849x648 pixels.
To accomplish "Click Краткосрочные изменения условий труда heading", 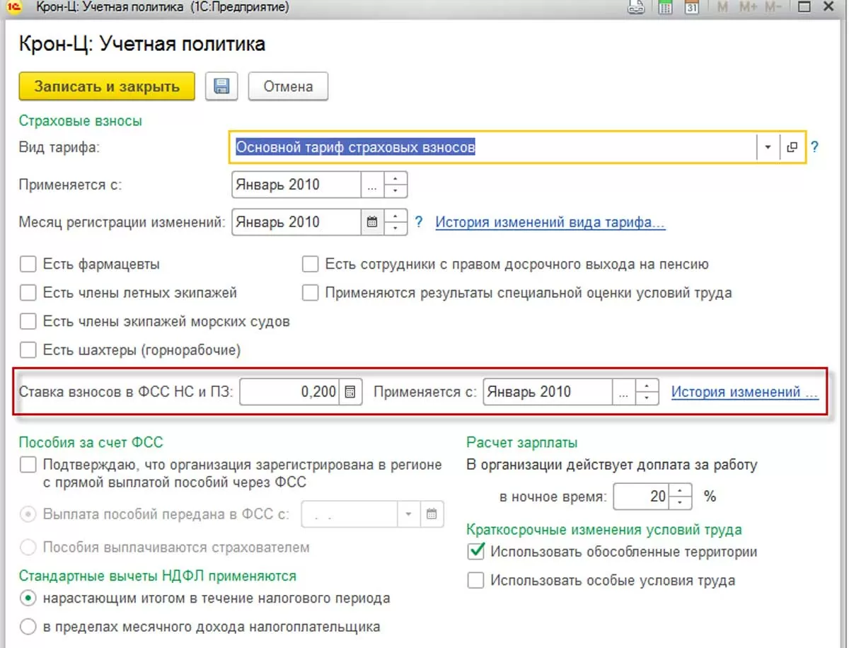I will tap(604, 530).
